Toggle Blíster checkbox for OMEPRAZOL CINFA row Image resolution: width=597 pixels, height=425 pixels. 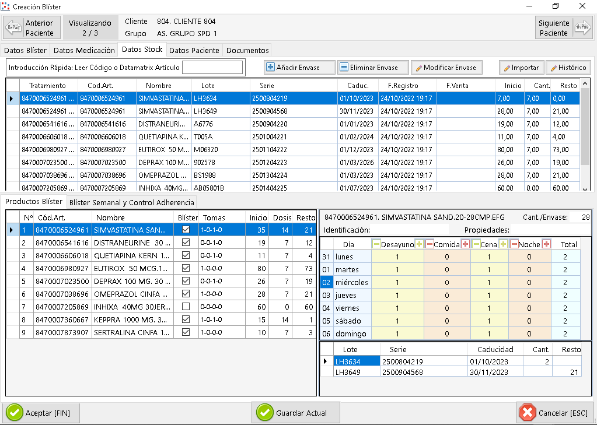(186, 294)
